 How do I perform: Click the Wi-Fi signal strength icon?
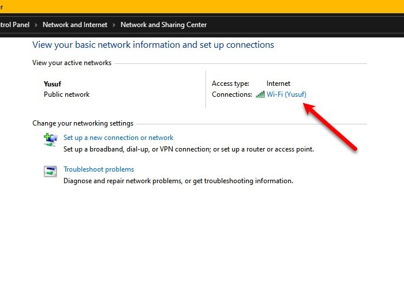260,94
